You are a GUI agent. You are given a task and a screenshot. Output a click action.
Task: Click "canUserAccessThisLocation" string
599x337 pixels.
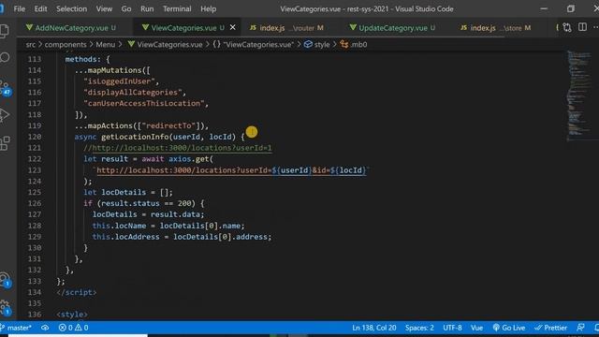[143, 104]
